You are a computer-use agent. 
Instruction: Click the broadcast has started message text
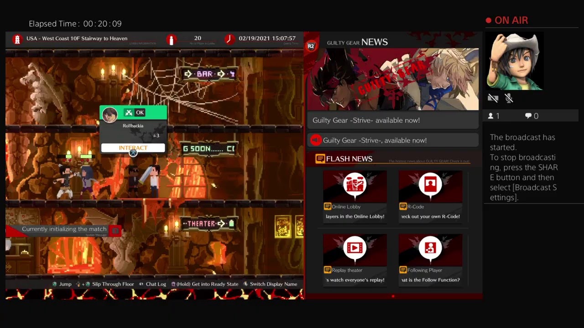524,167
